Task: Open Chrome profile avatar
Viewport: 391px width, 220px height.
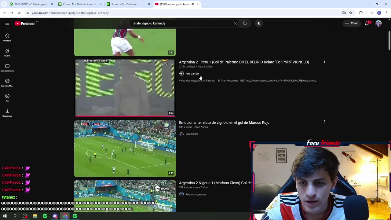Action: pyautogui.click(x=379, y=13)
